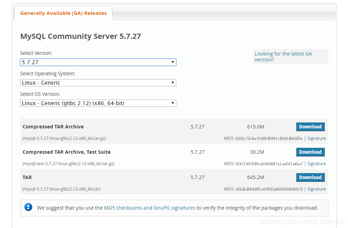Screen dimensions: 348x228
Task: Click the 5.7.27 version in the TAR row
Action: click(197, 177)
